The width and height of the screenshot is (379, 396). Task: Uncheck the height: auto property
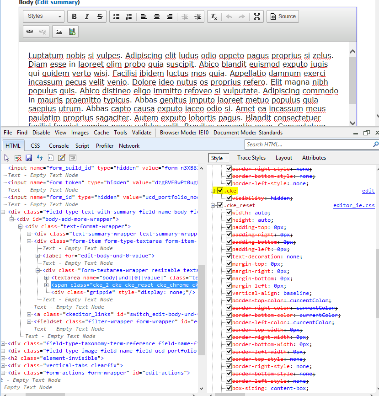coord(229,219)
